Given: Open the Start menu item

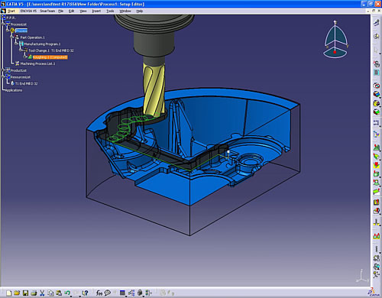Looking at the screenshot, I should coord(11,11).
